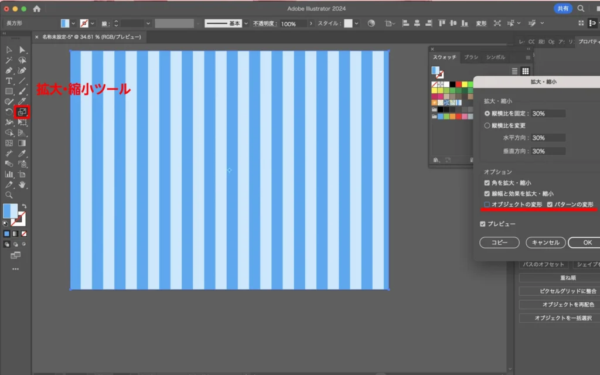Choose the Hand tool
600x375 pixels.
(x=22, y=185)
